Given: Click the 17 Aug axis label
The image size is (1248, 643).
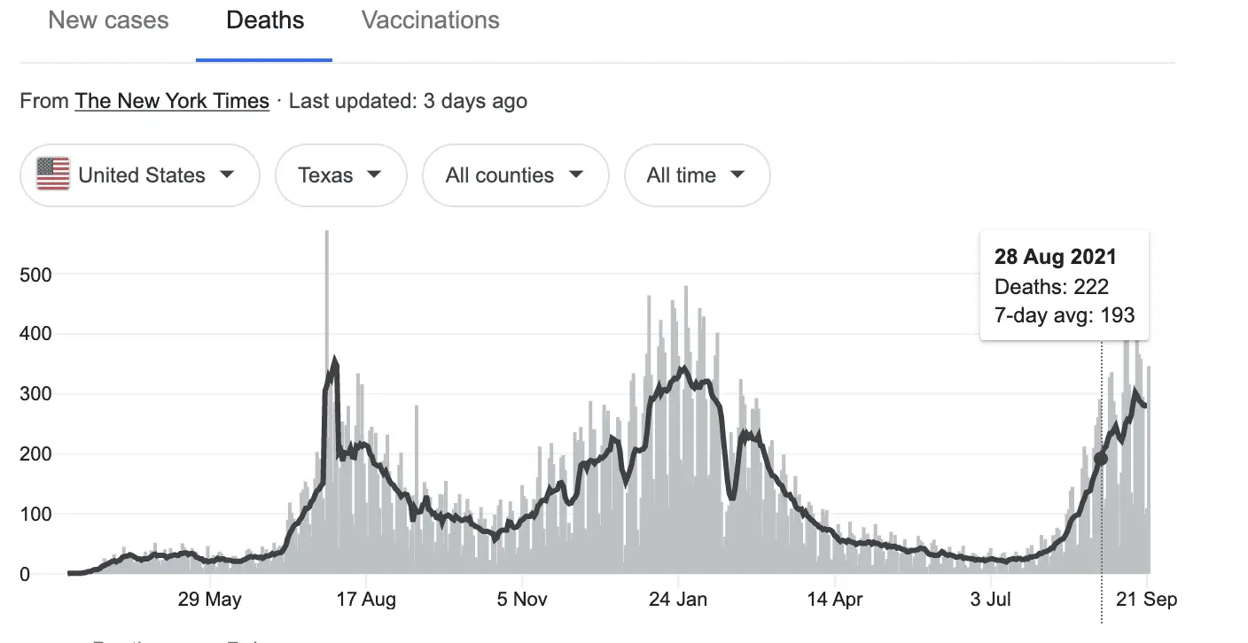Looking at the screenshot, I should 366,600.
